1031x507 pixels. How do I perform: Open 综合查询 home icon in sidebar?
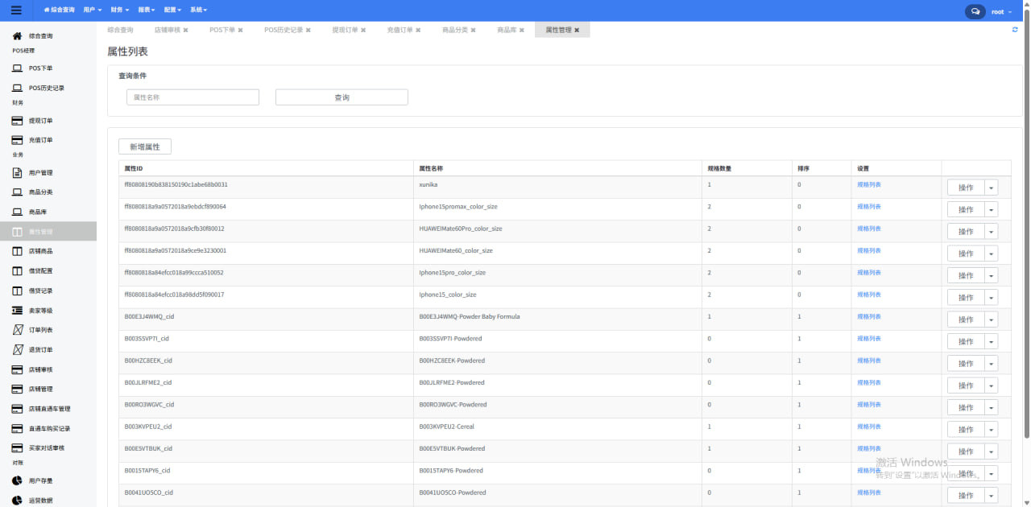(x=17, y=36)
